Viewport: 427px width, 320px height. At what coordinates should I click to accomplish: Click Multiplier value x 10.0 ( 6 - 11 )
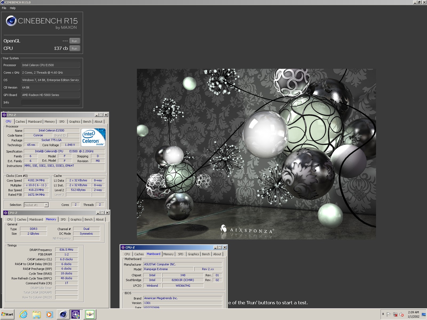[x=36, y=185]
